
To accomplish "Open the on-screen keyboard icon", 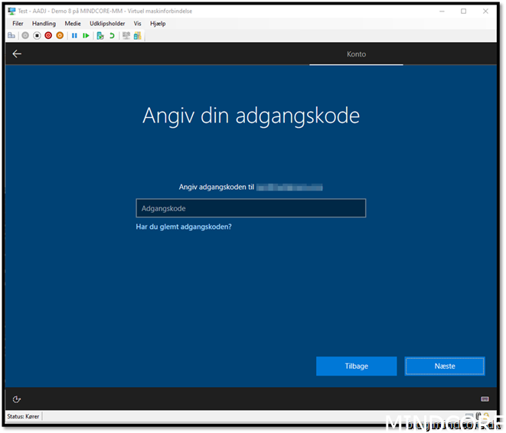I will point(485,399).
